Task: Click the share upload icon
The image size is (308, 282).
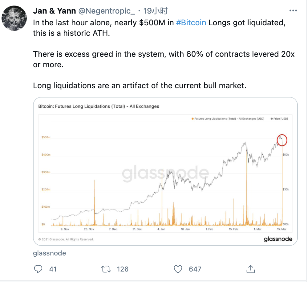Action: 250,269
